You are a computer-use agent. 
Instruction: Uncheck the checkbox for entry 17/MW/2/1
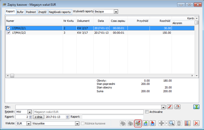(8, 28)
